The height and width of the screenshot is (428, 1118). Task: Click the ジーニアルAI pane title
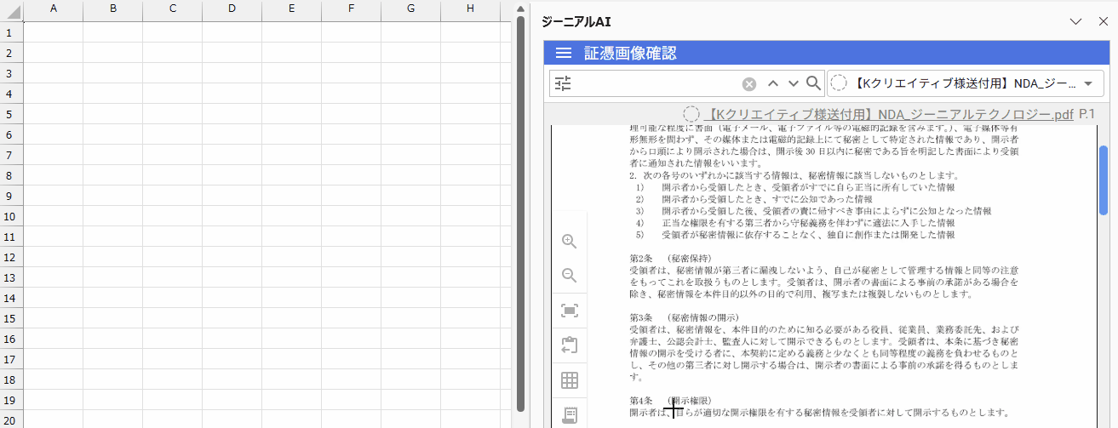coord(576,21)
